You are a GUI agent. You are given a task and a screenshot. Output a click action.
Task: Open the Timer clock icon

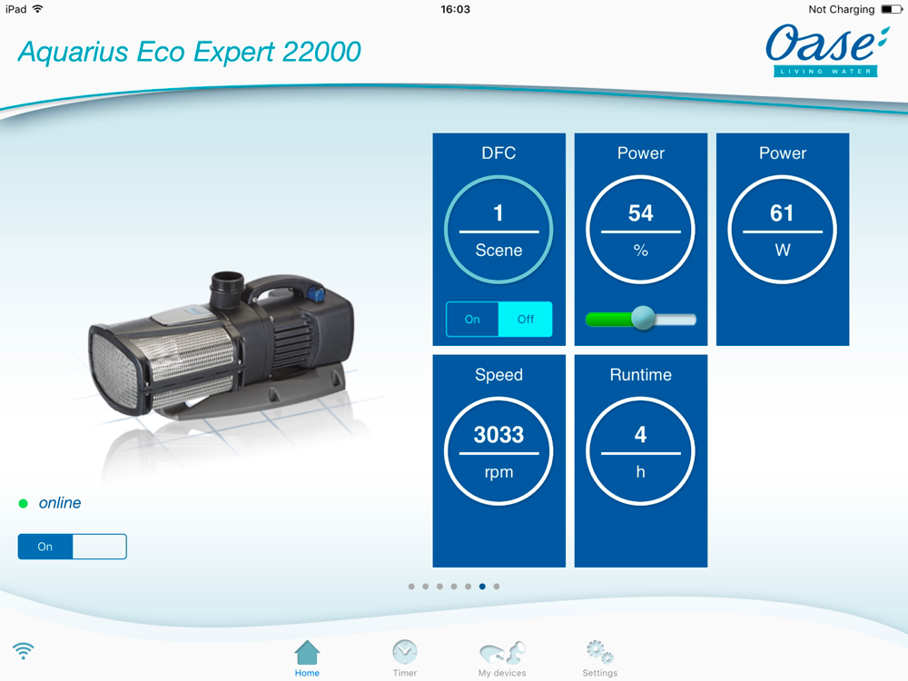tap(404, 653)
